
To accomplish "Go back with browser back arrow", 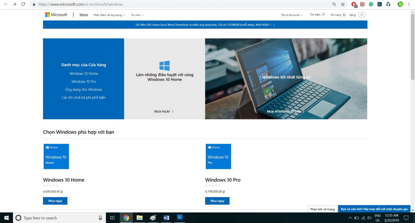I will [x=6, y=4].
